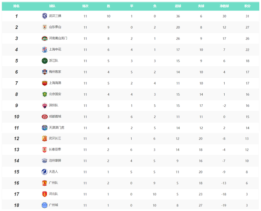This screenshot has height=211, width=261.
Task: Open the 大连人 team logo
Action: tap(44, 172)
